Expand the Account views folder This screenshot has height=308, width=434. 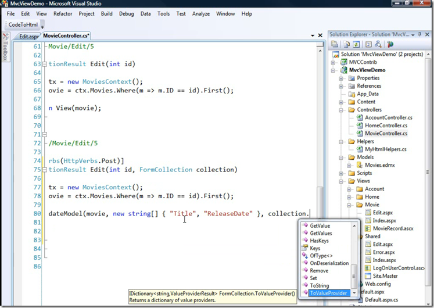click(x=349, y=189)
